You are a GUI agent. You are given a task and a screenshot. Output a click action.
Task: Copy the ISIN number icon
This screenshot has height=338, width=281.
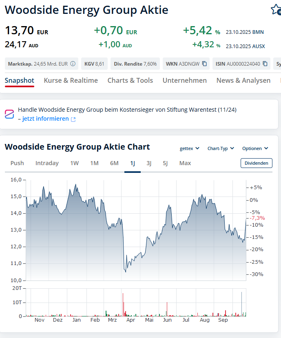[x=265, y=64]
